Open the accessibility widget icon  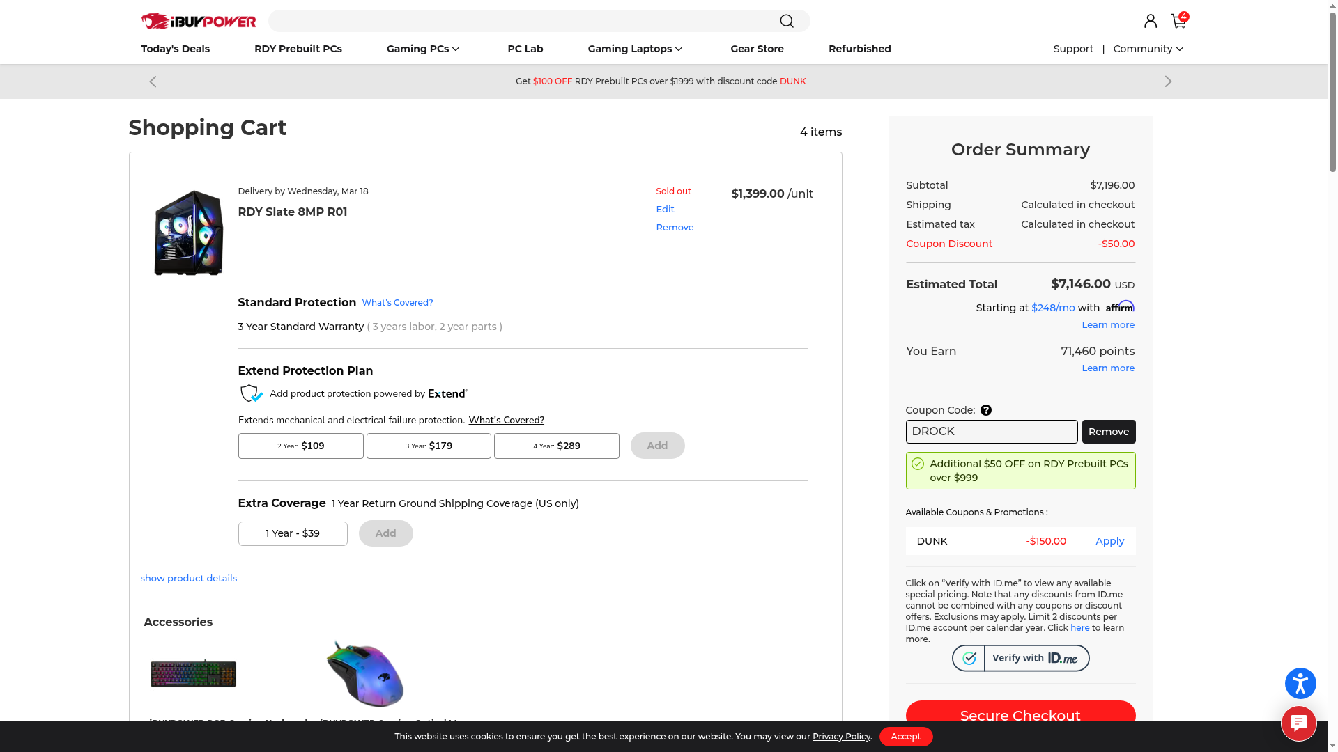[1300, 683]
